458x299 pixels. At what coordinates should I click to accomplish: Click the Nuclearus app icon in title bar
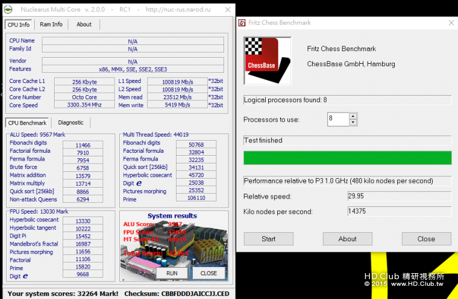pyautogui.click(x=8, y=10)
